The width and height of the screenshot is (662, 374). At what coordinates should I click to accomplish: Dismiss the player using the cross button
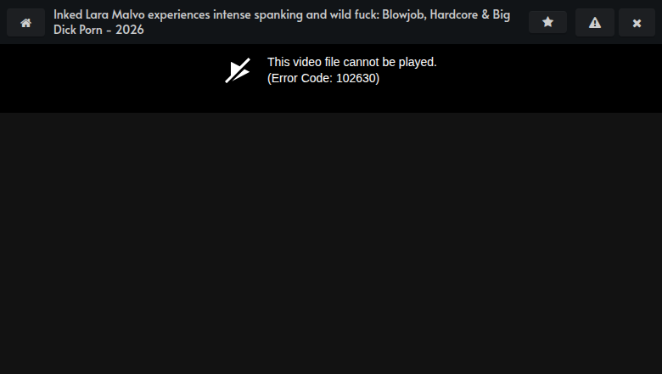pos(637,22)
